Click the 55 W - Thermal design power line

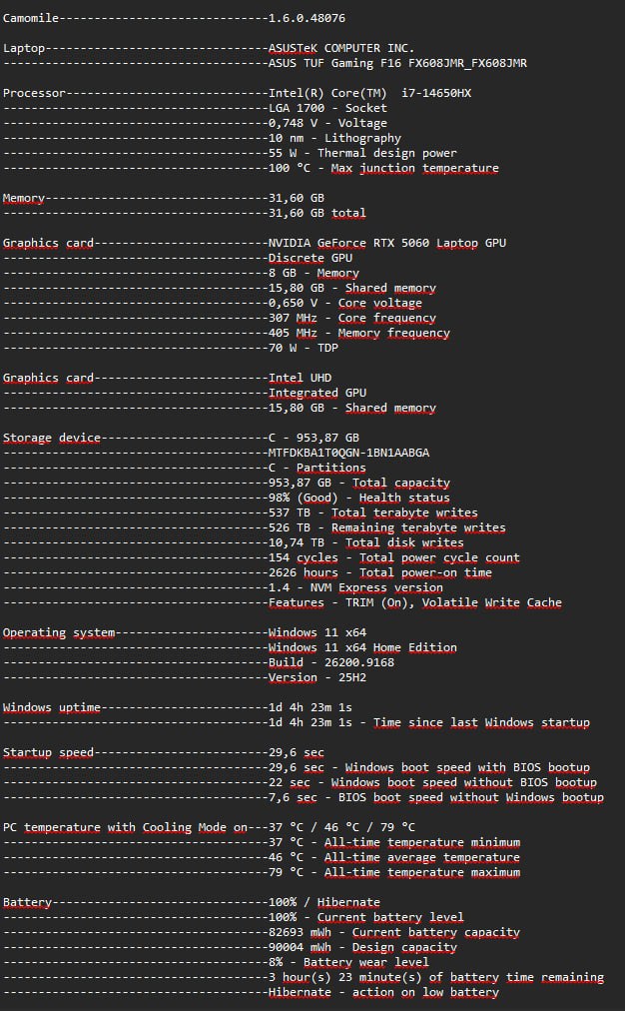click(x=362, y=153)
